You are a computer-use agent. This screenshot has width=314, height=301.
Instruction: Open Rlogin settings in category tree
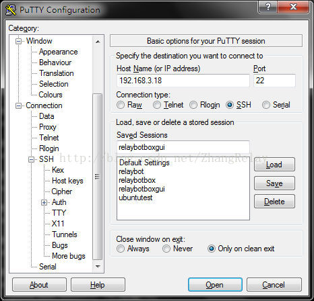click(49, 148)
